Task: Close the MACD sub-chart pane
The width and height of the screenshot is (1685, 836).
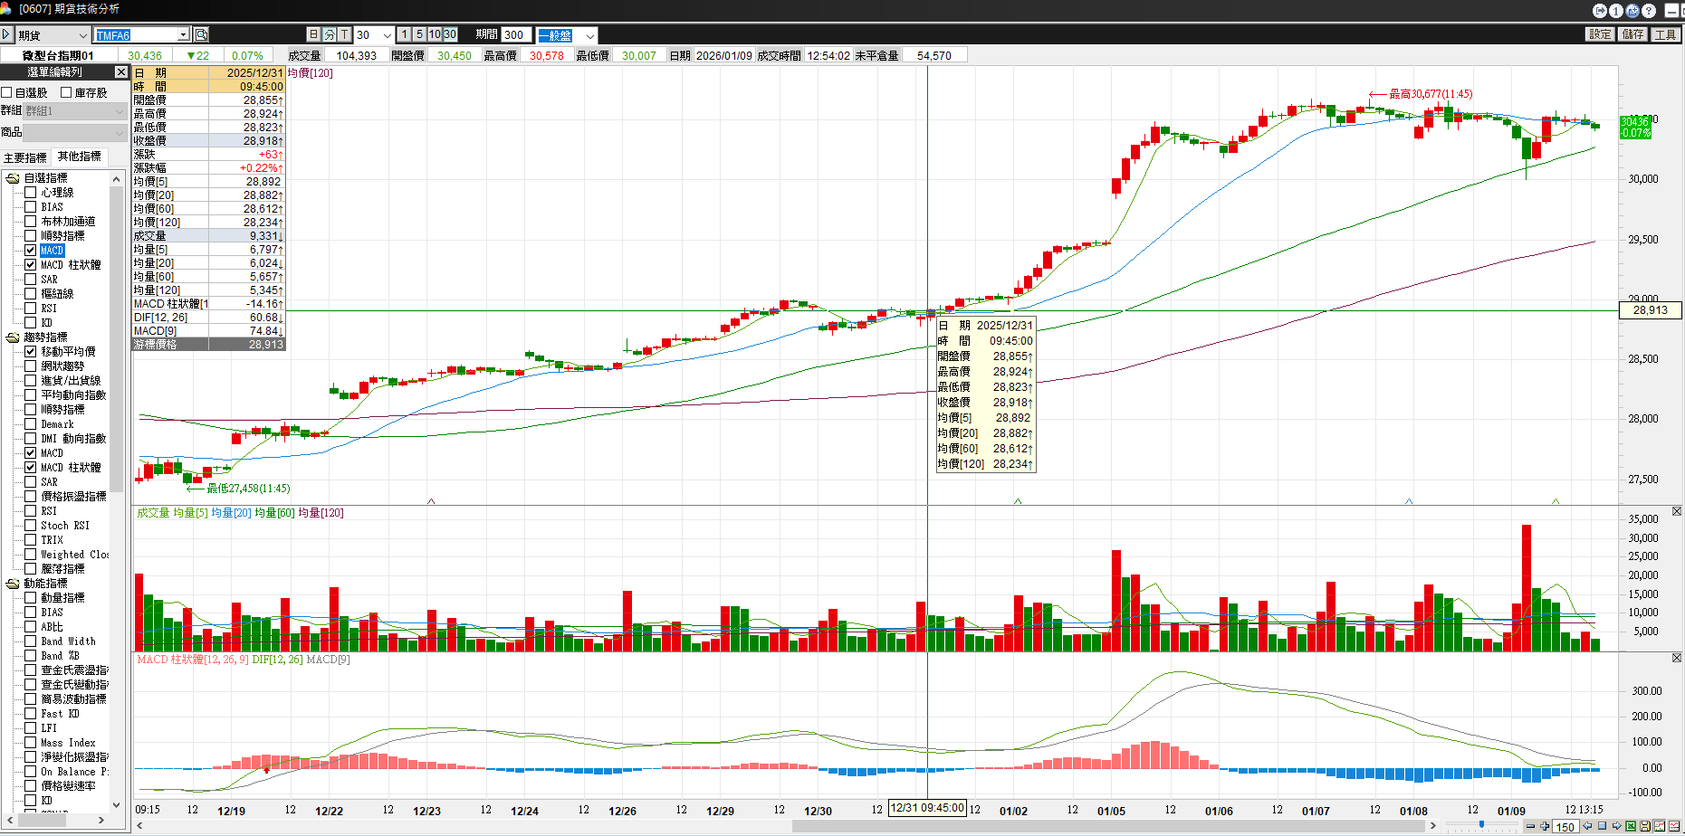Action: [x=1676, y=658]
